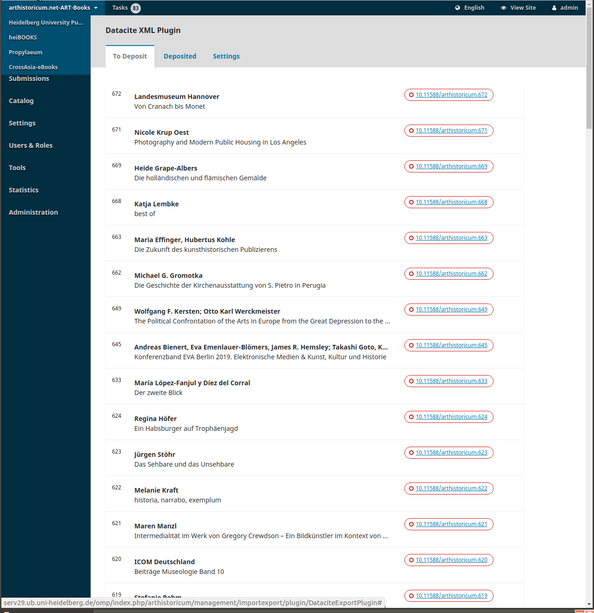Click red status circle for arthistoricum.622
Screen dimensions: 594x613
411,488
